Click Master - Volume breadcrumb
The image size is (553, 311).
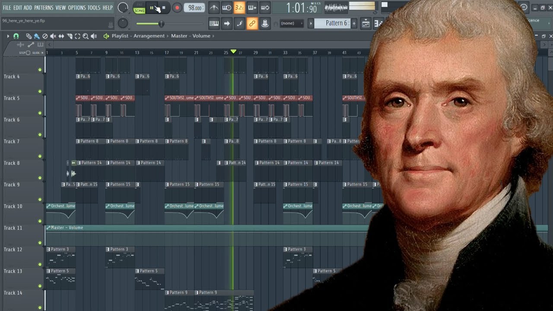point(191,36)
